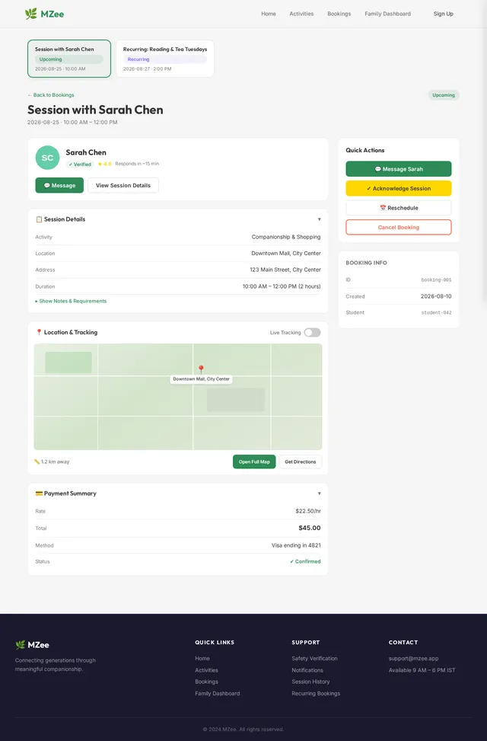Image resolution: width=487 pixels, height=741 pixels.
Task: Open the Home nav item
Action: coord(269,14)
